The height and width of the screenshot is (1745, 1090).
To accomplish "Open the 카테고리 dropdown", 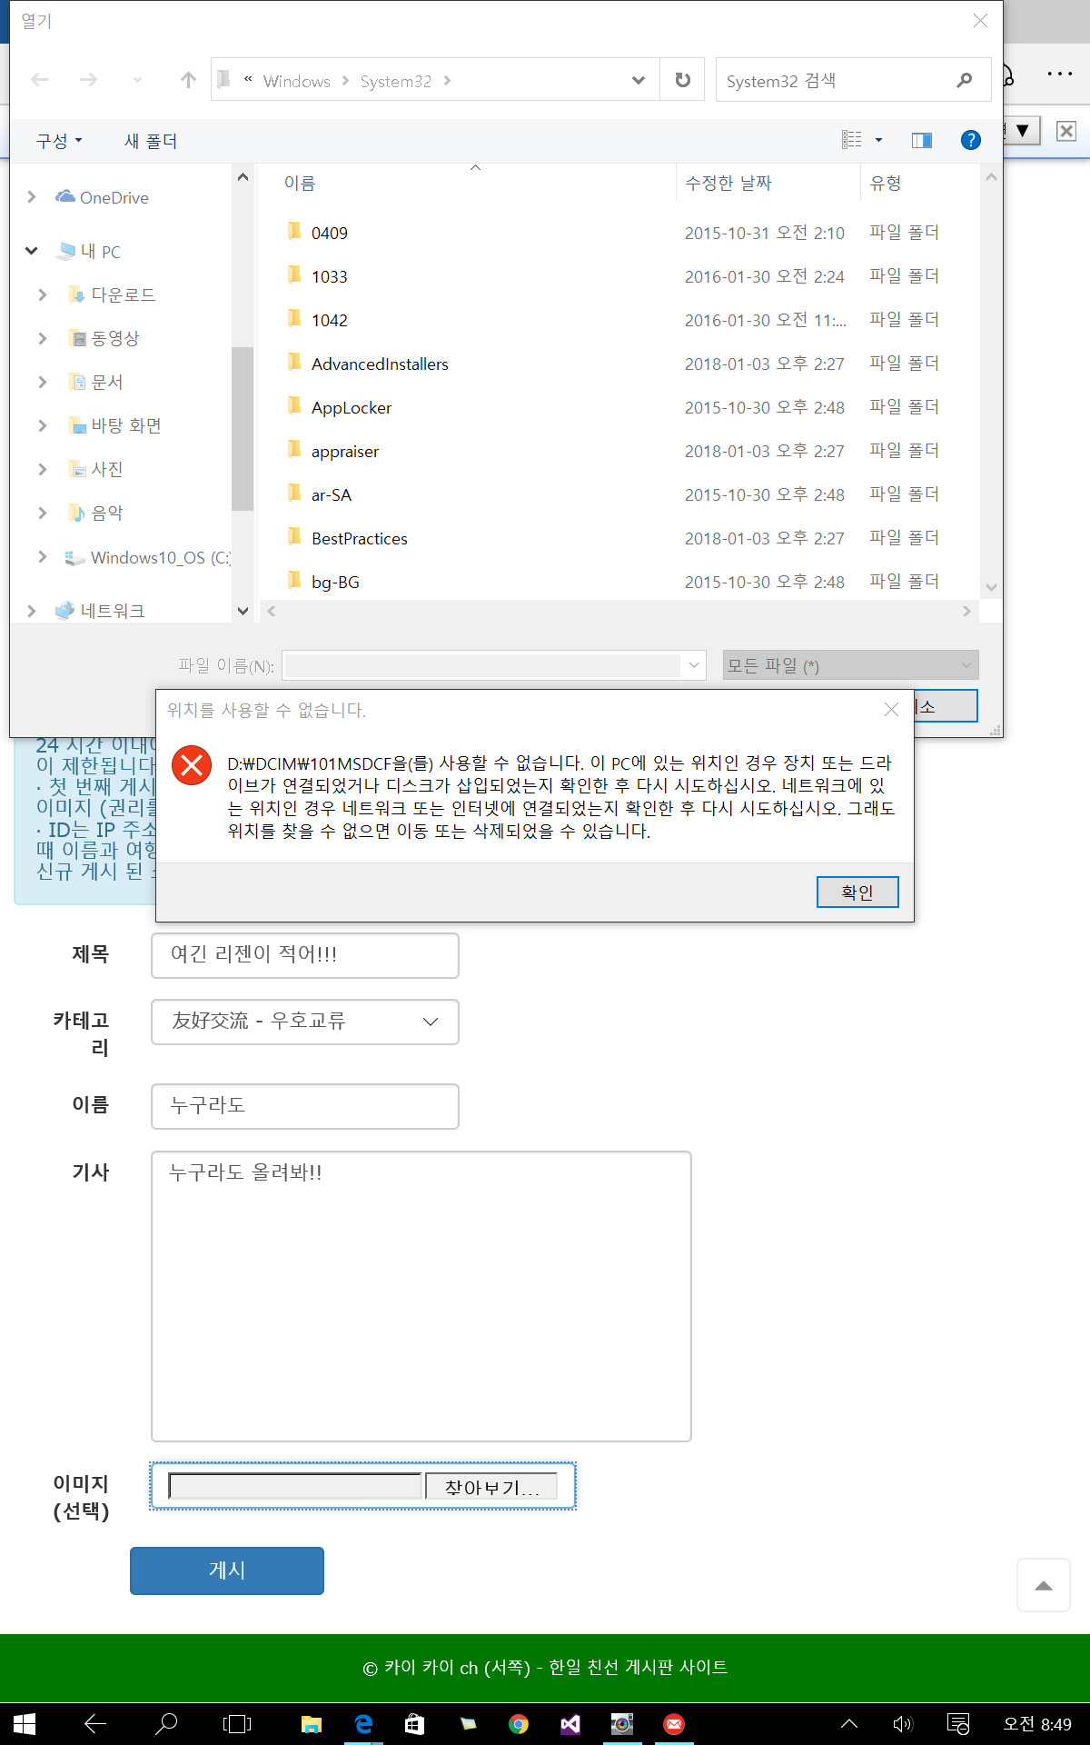I will click(x=305, y=1022).
